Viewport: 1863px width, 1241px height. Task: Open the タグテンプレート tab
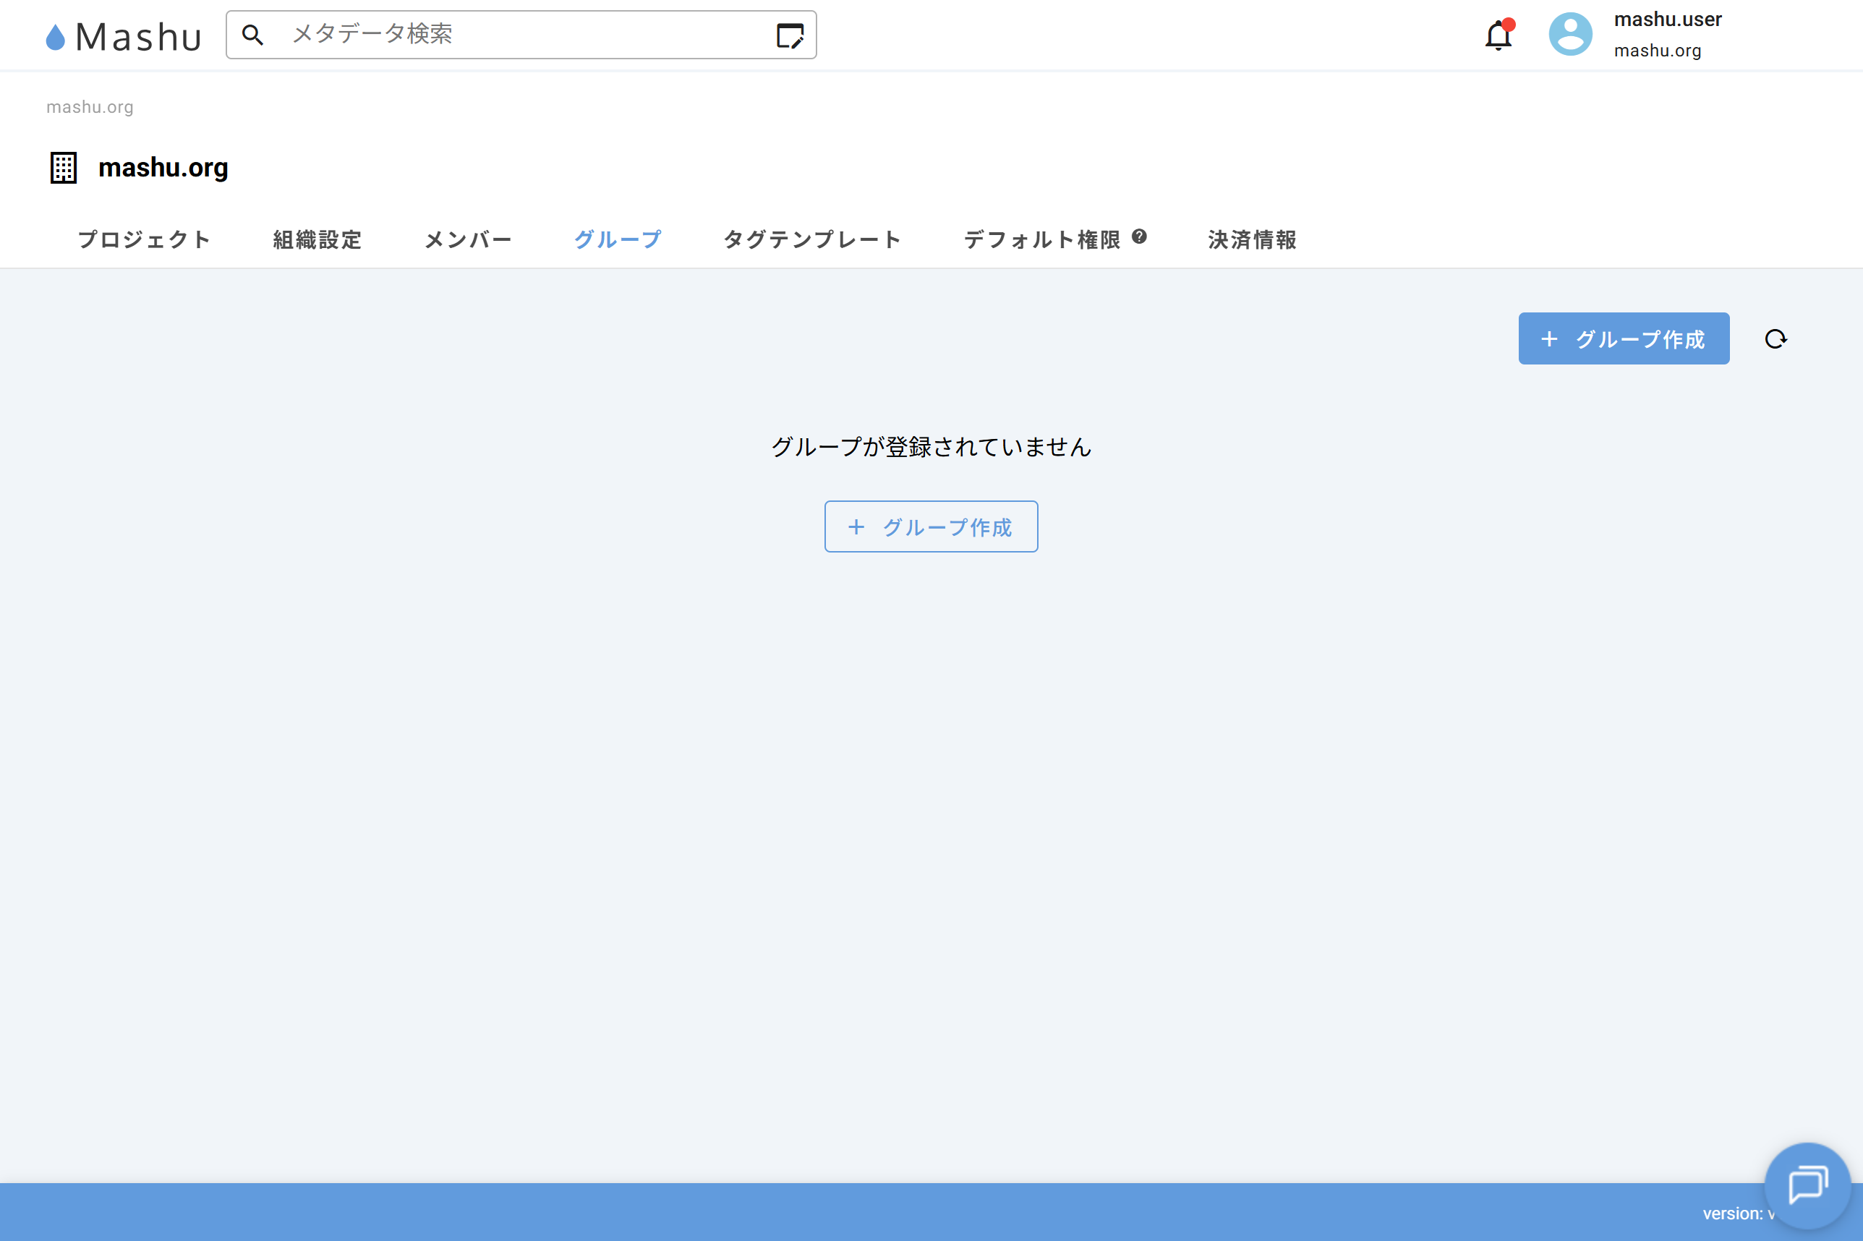[x=812, y=239]
